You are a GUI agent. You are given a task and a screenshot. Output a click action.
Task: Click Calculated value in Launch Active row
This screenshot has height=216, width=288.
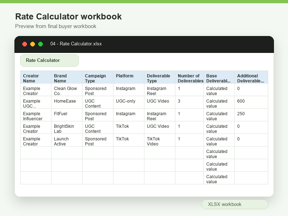click(219, 140)
